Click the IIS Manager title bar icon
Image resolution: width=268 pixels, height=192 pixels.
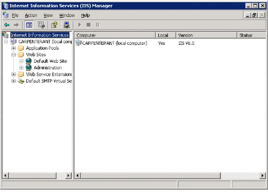coord(6,6)
